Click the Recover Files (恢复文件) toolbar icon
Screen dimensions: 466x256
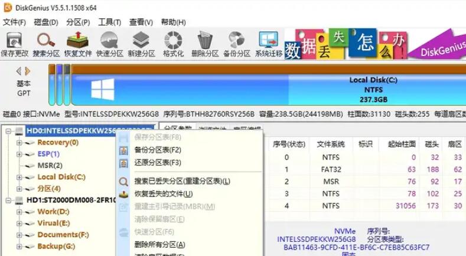point(78,45)
